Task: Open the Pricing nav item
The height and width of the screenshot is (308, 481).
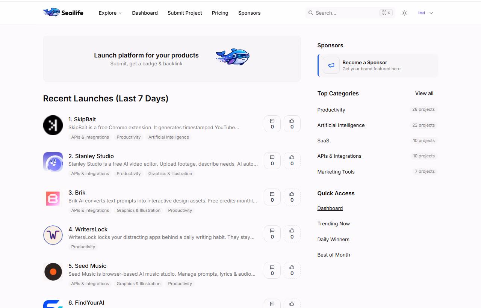Action: (220, 13)
